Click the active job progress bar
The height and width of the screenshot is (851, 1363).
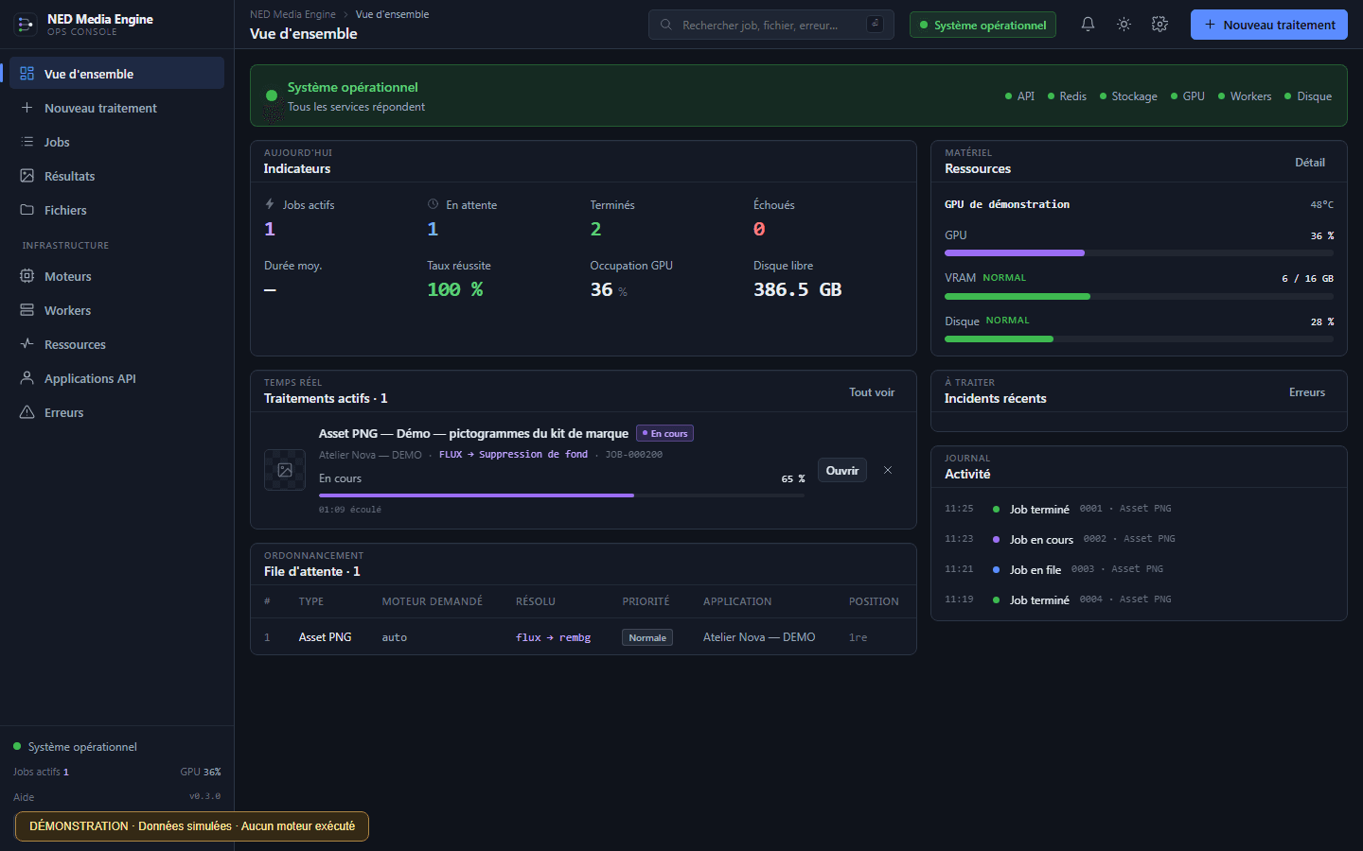pyautogui.click(x=561, y=495)
